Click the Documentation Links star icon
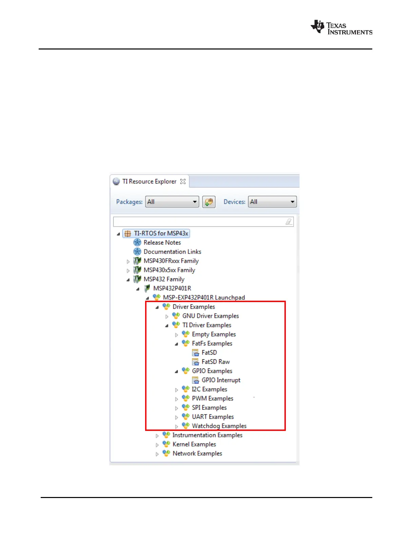 click(137, 252)
